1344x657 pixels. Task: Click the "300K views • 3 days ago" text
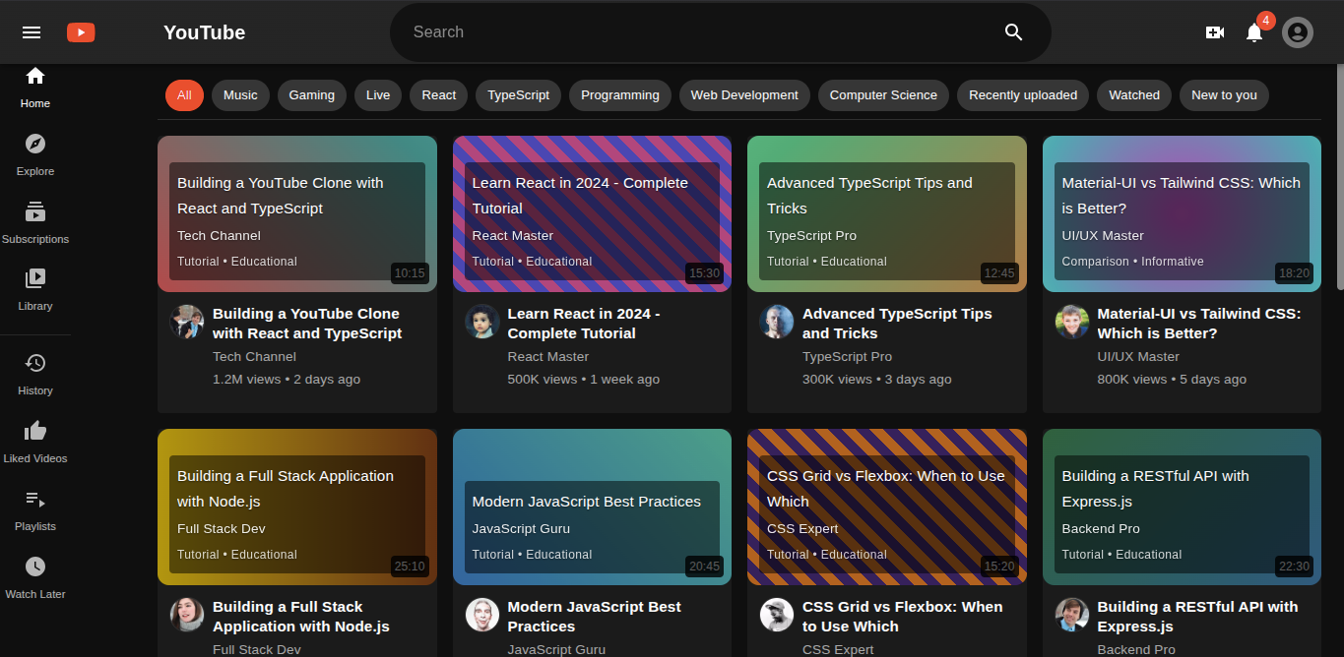pyautogui.click(x=877, y=379)
